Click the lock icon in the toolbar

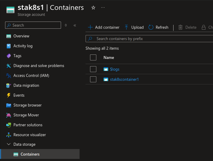(203, 27)
